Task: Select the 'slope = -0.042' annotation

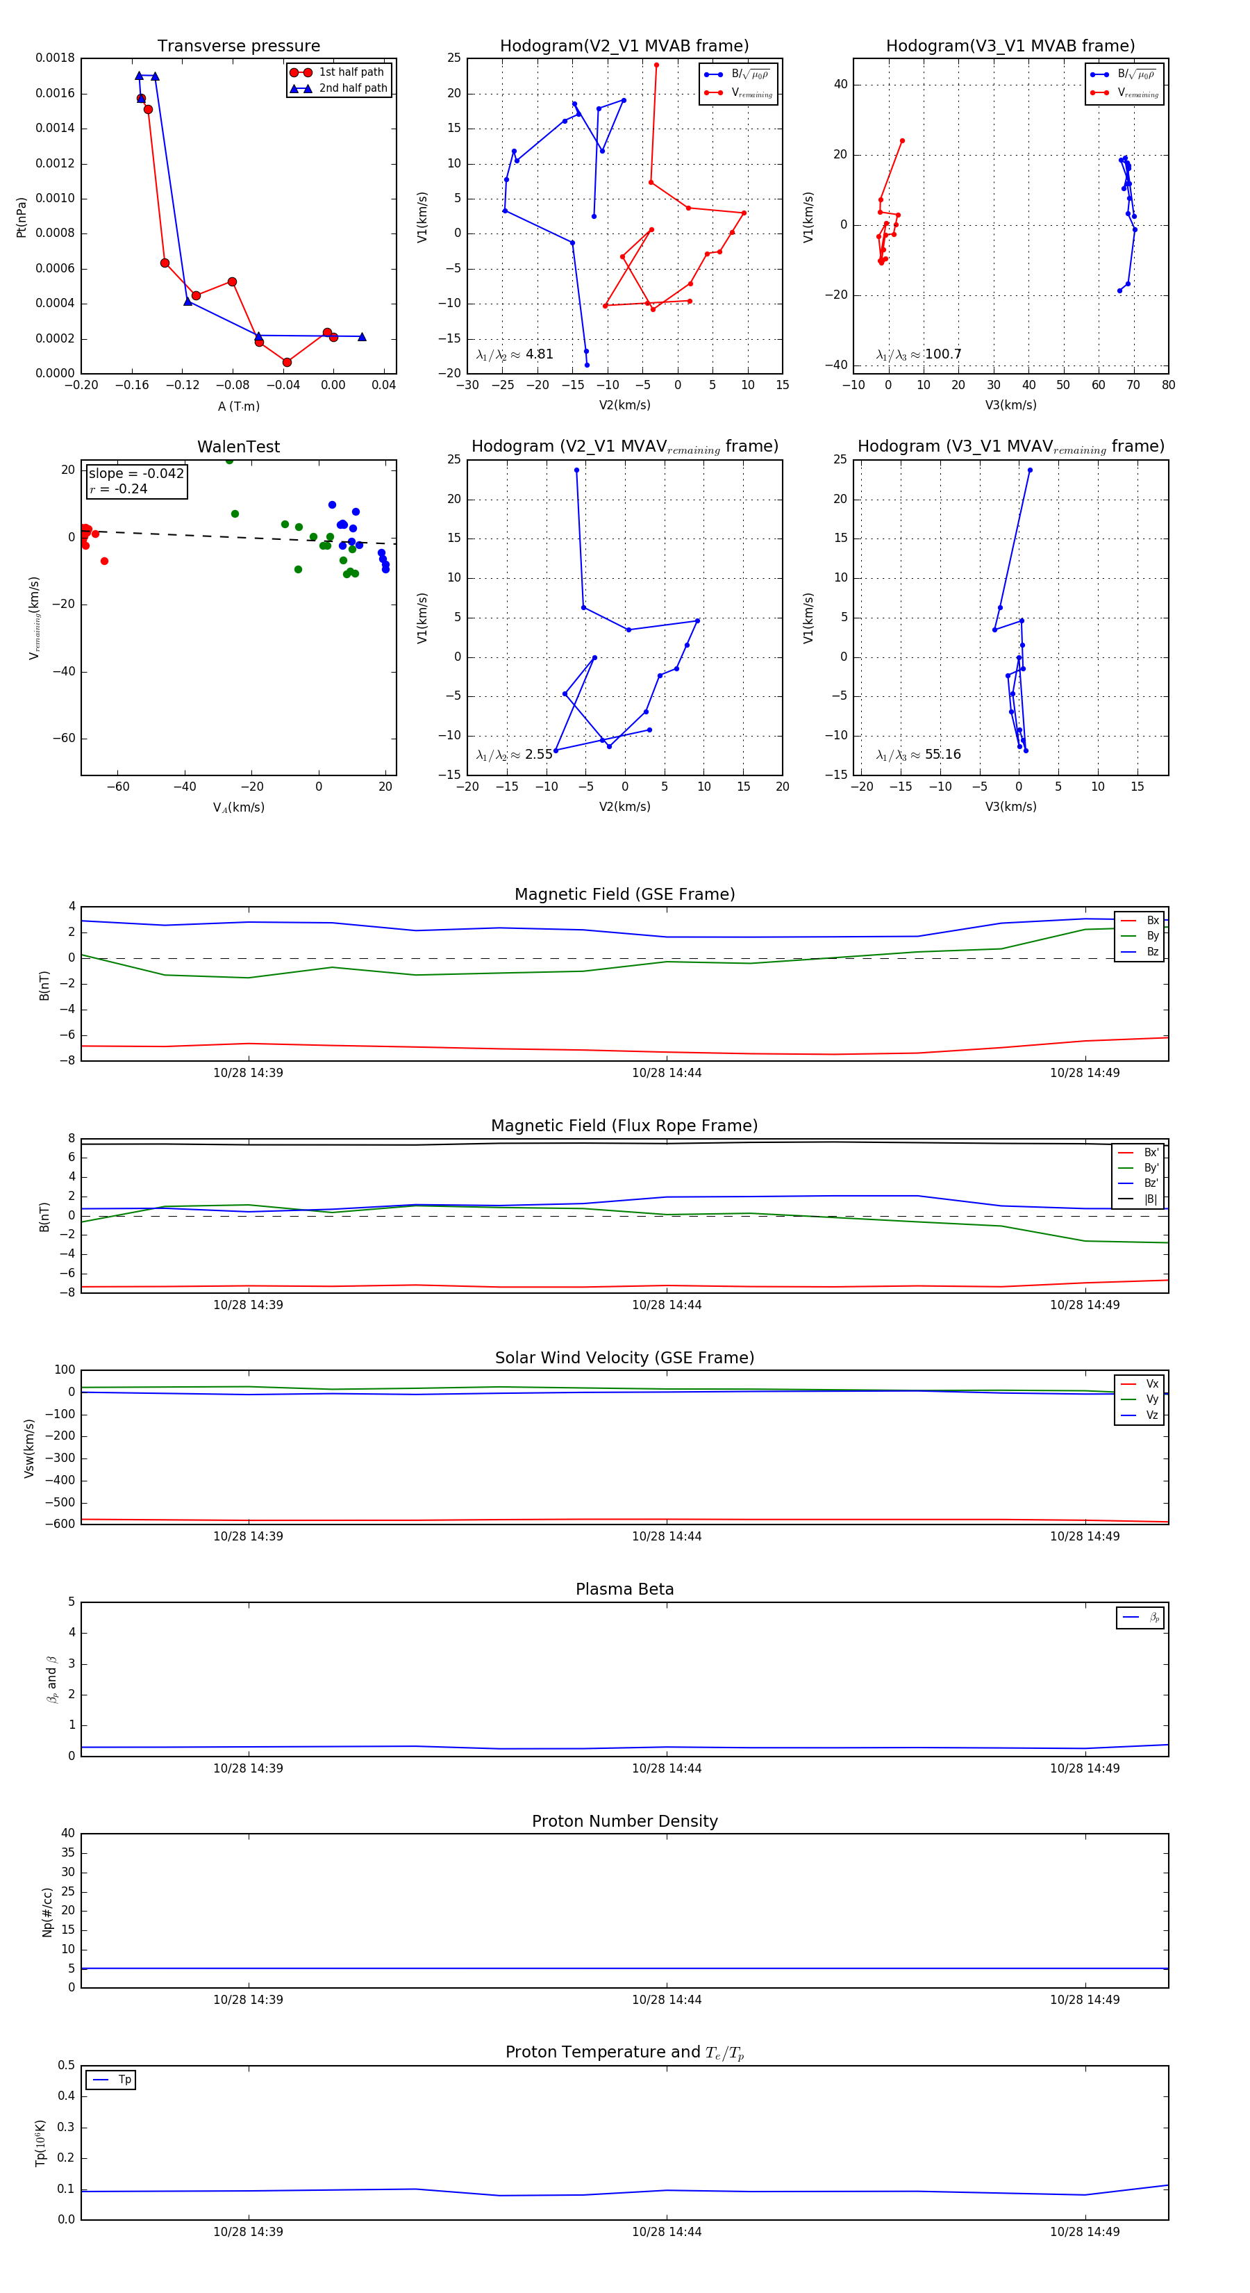Action: pyautogui.click(x=136, y=474)
